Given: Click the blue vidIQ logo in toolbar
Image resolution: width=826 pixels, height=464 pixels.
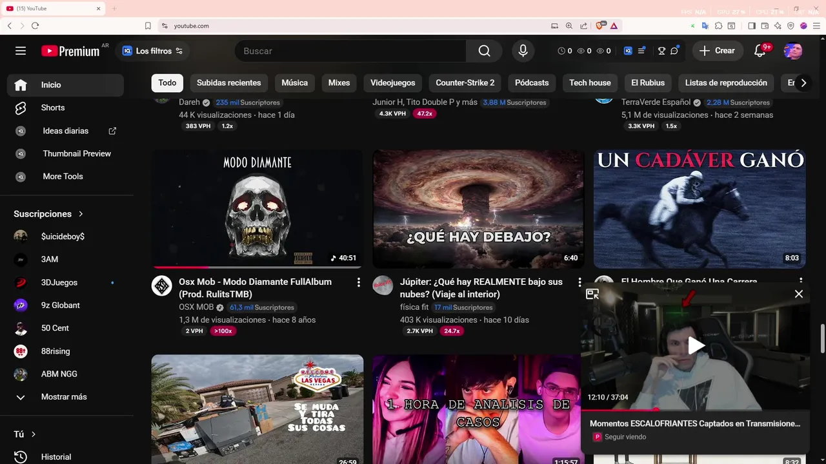Looking at the screenshot, I should pyautogui.click(x=628, y=51).
